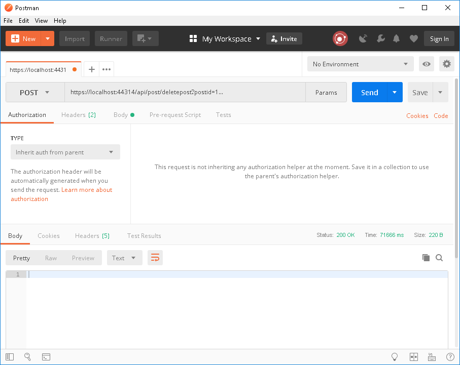Switch to the request Body tab

(124, 115)
